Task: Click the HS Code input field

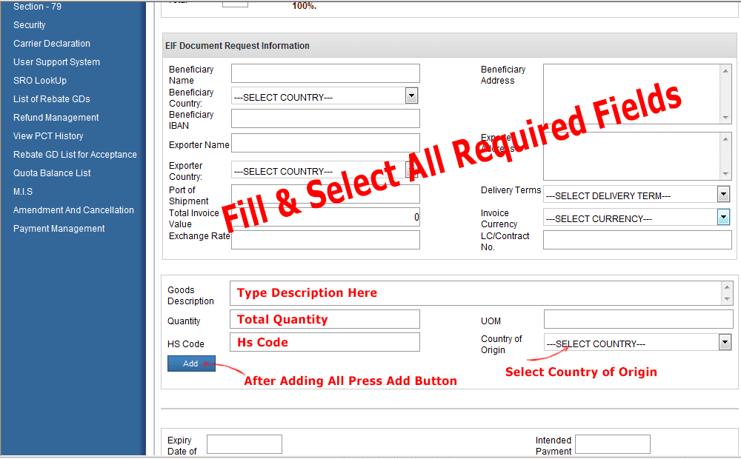Action: [x=325, y=342]
